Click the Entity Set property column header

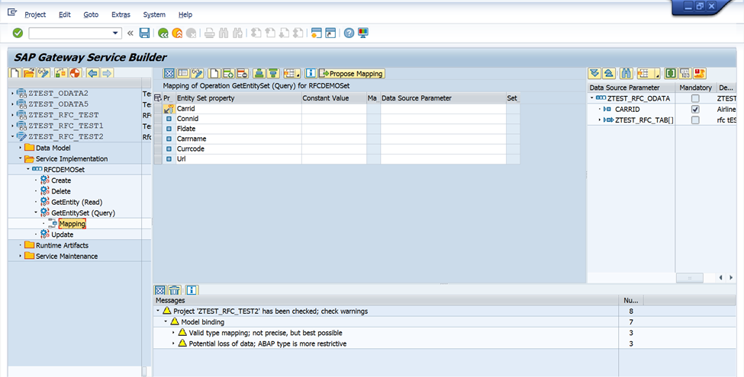pyautogui.click(x=238, y=98)
